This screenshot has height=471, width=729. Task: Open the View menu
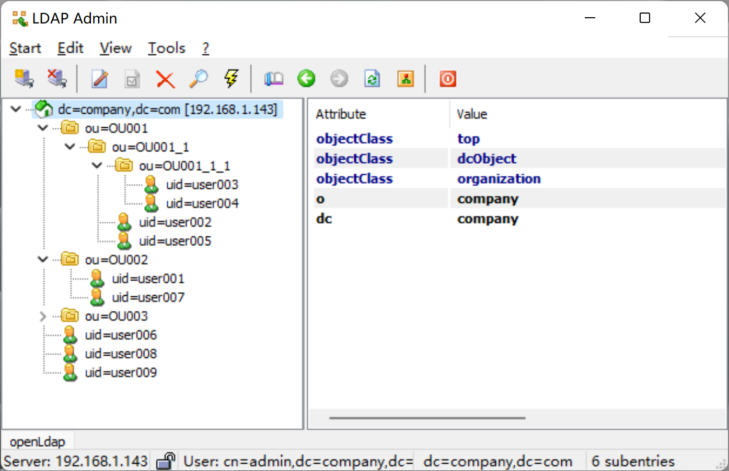click(x=115, y=48)
